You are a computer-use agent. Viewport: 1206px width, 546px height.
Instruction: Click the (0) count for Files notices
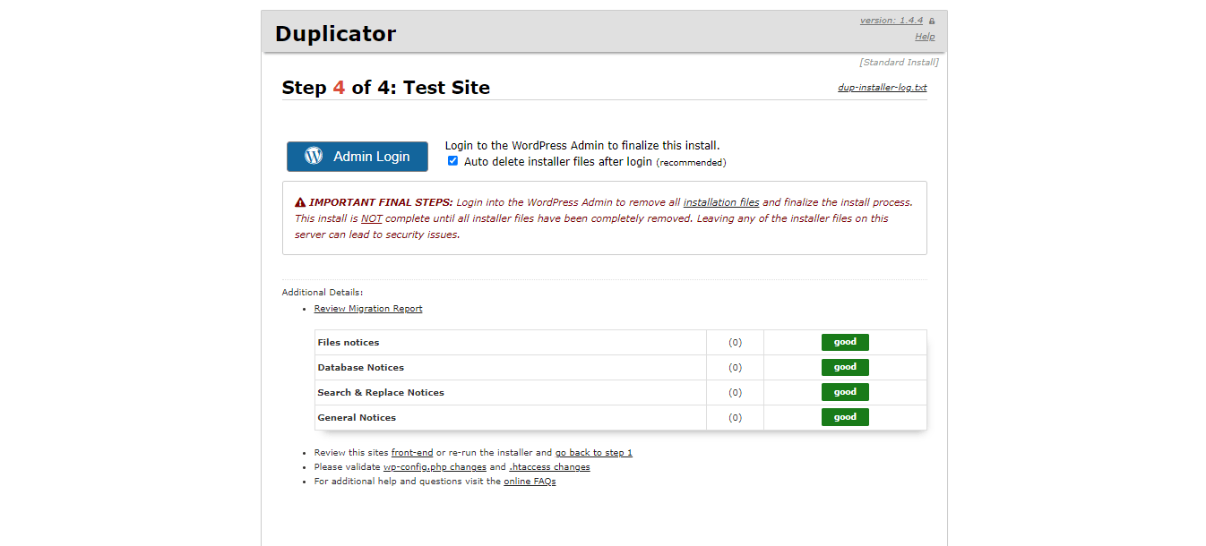point(735,343)
